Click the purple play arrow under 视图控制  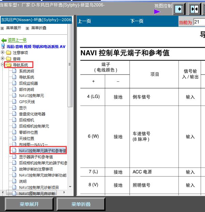click(x=157, y=12)
